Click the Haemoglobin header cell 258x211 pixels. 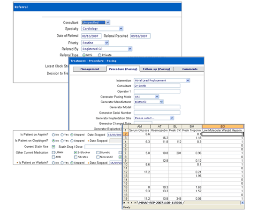[x=159, y=130]
